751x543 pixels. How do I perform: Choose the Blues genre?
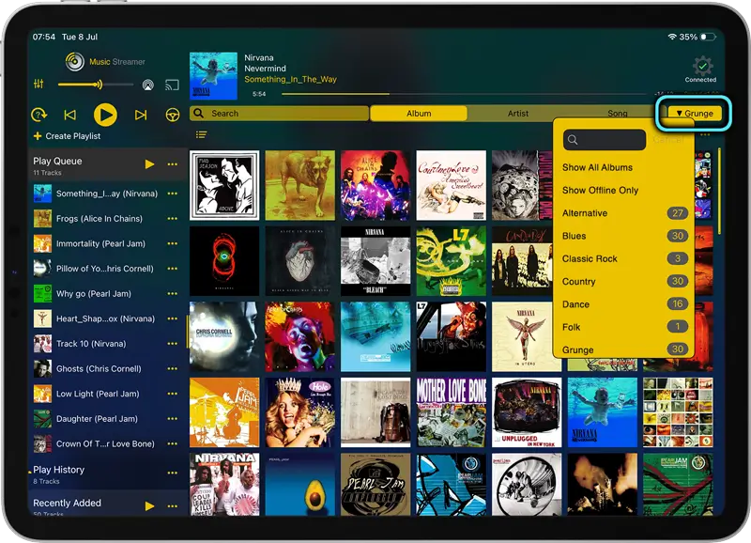click(623, 236)
